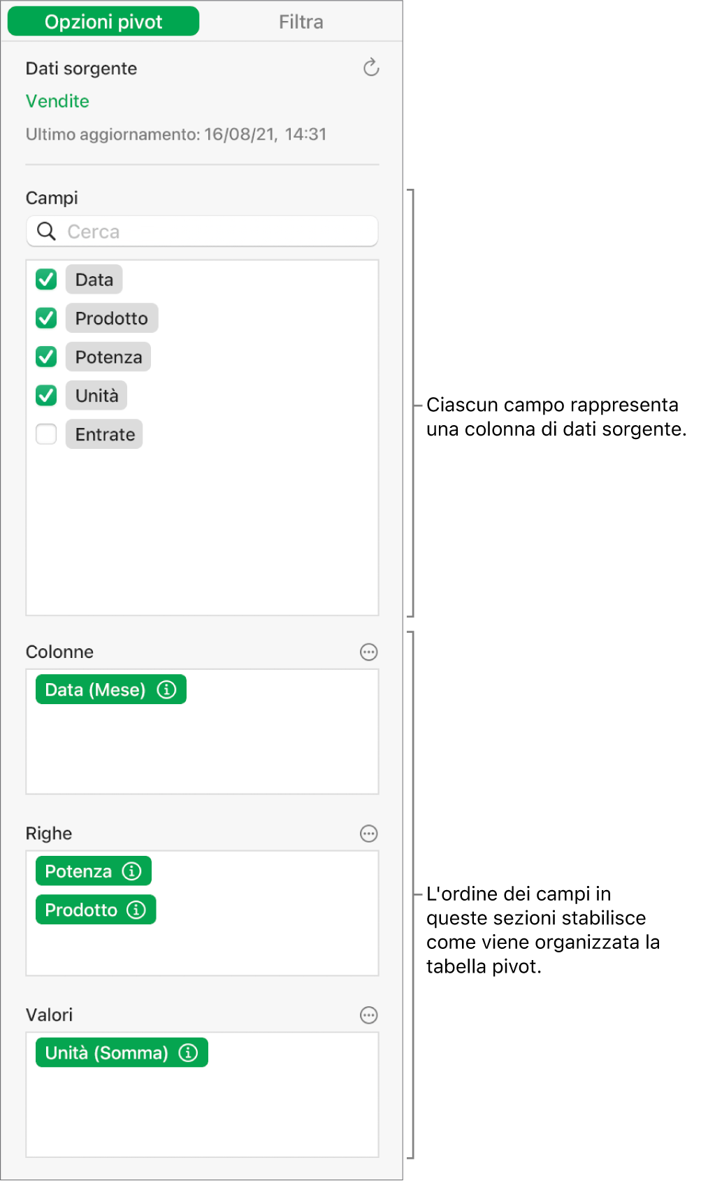This screenshot has height=1181, width=701.
Task: Open info for Potenza row field
Action: 131,871
